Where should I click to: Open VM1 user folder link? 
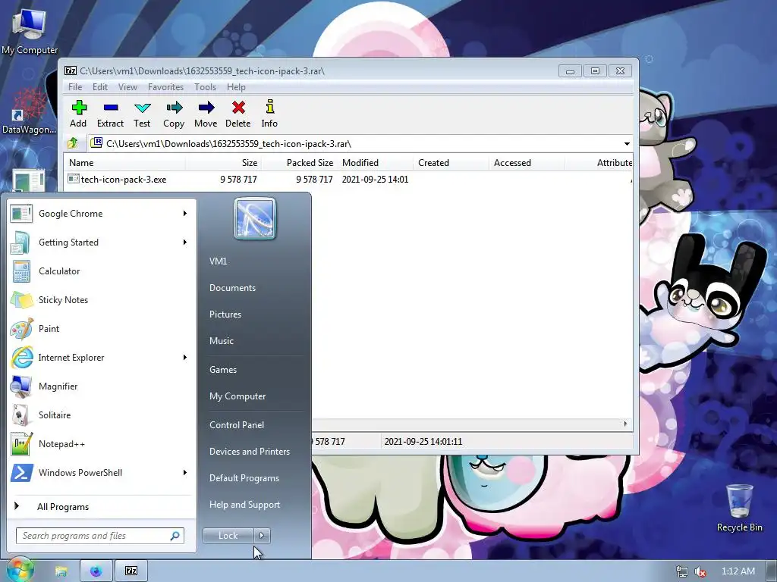click(218, 261)
